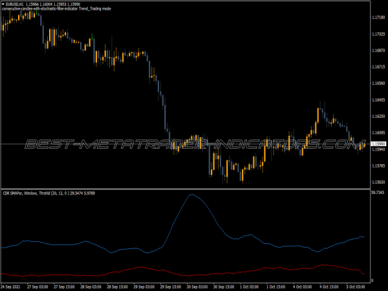
Task: Click the right end of the red indicator line
Action: (x=363, y=274)
